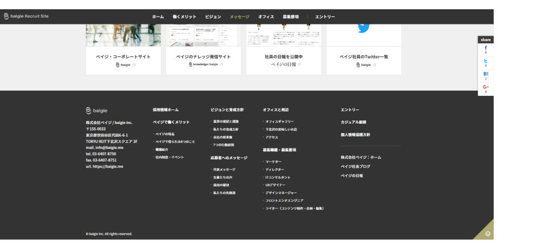Open 募集要項 in header navigation
Image resolution: width=554 pixels, height=249 pixels.
291,17
